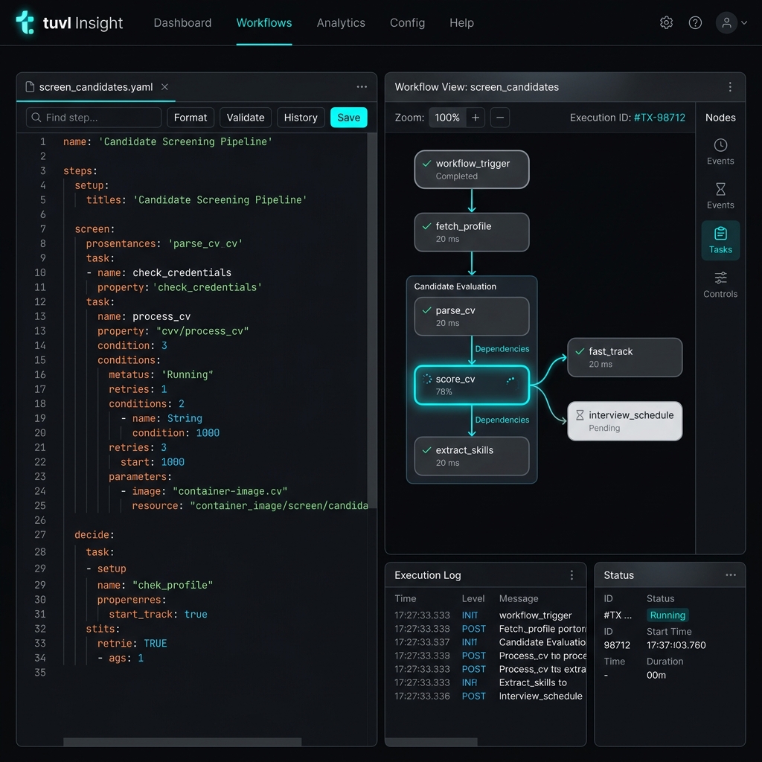This screenshot has width=762, height=762.
Task: Click the fast_track checkmark icon
Action: 579,351
